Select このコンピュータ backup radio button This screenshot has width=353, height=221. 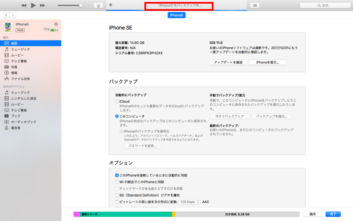[x=117, y=116]
